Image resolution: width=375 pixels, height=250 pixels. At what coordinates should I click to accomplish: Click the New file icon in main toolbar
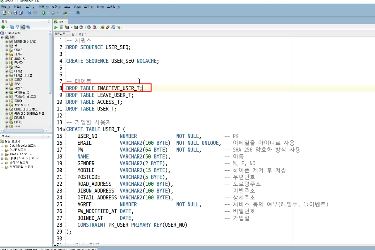[x=4, y=13]
